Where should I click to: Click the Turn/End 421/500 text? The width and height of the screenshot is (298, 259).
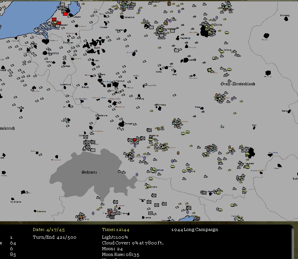(55, 237)
